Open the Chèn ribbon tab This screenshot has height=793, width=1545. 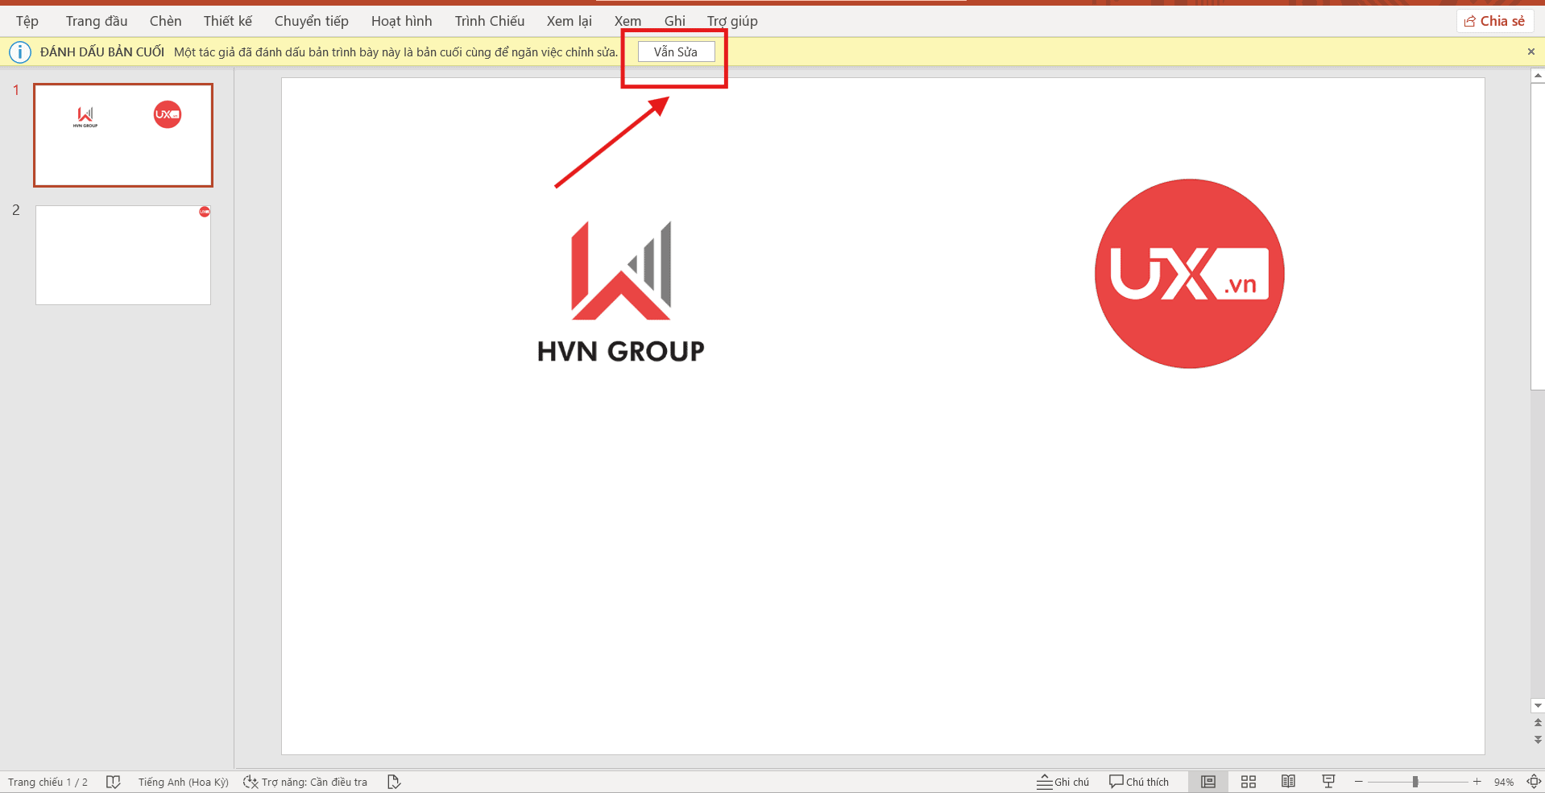165,21
